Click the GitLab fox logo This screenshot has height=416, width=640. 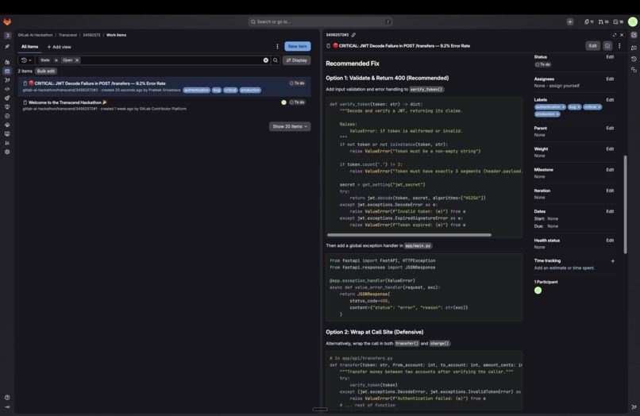(x=7, y=21)
